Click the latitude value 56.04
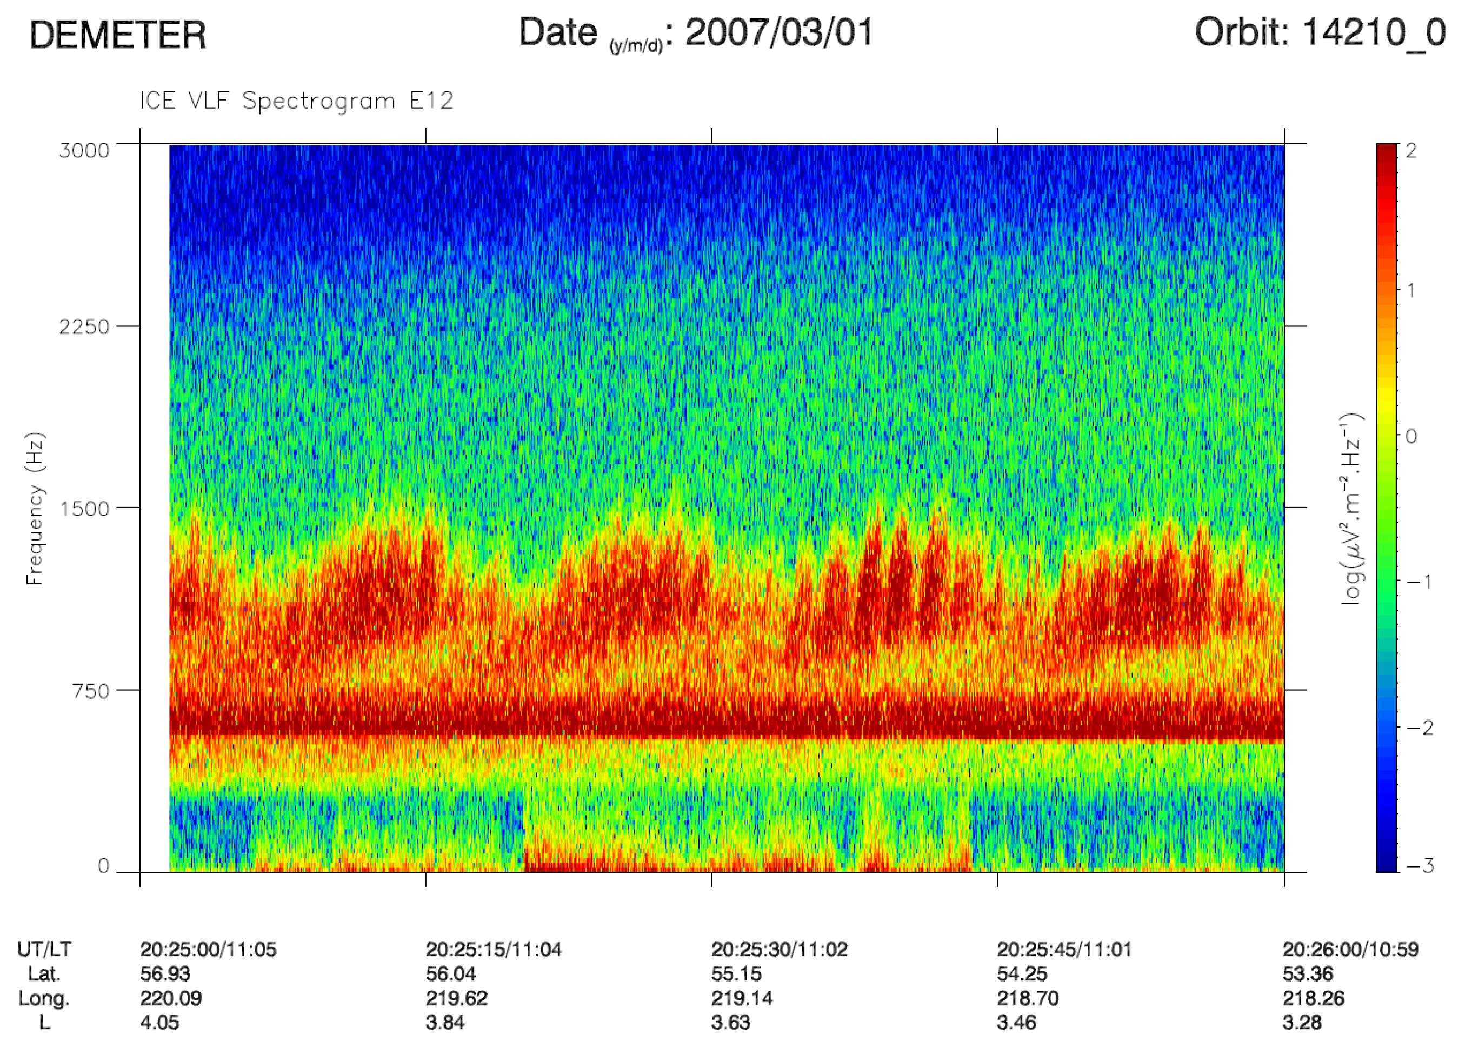 450,973
